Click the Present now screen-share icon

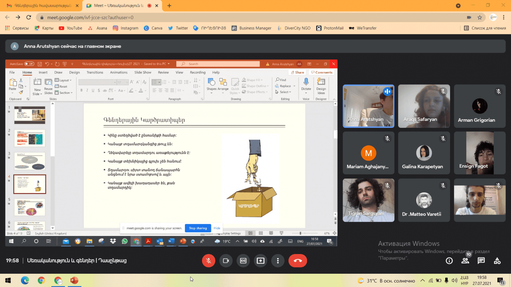[x=261, y=261]
